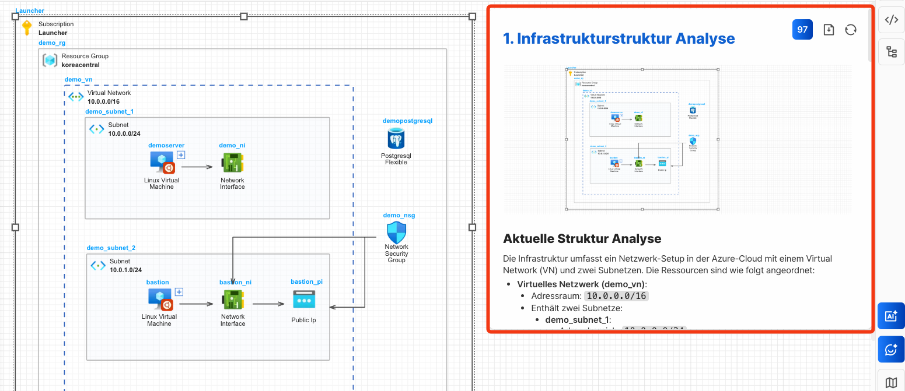Open the resource tree hierarchy icon
Image resolution: width=905 pixels, height=391 pixels.
click(x=891, y=52)
